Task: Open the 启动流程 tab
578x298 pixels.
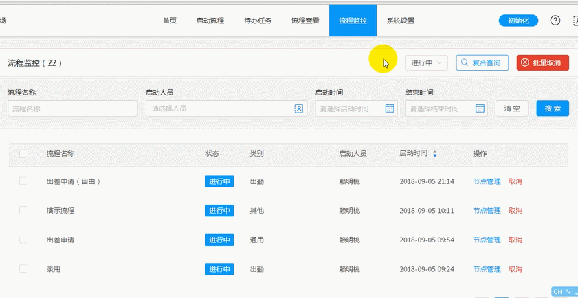Action: pos(210,21)
